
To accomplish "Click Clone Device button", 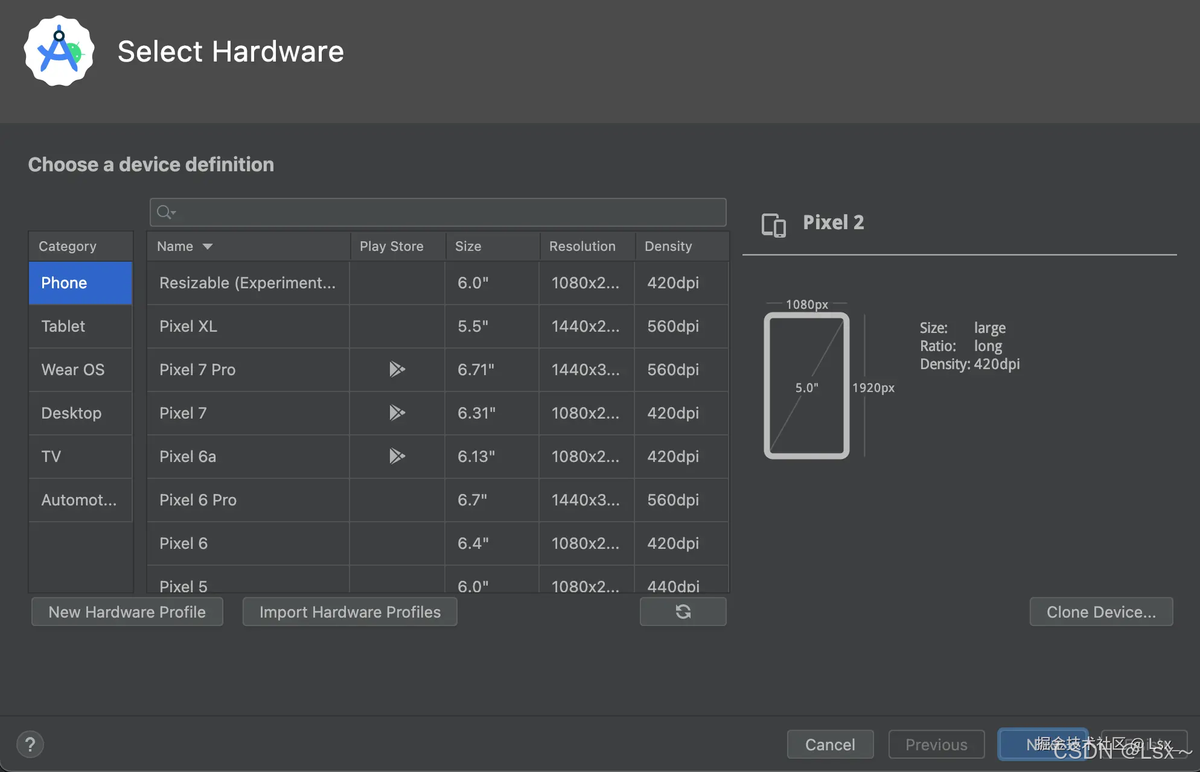I will click(x=1101, y=612).
